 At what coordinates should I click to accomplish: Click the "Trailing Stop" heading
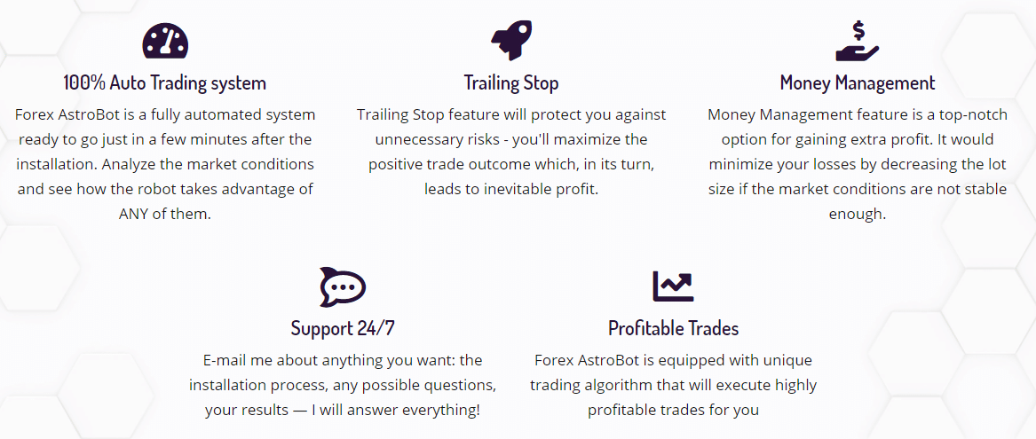[511, 83]
